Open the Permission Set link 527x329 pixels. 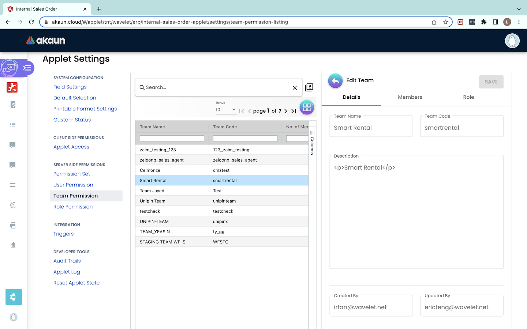pos(72,174)
